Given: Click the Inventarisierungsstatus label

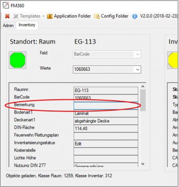Looking at the screenshot, I should [34, 143].
